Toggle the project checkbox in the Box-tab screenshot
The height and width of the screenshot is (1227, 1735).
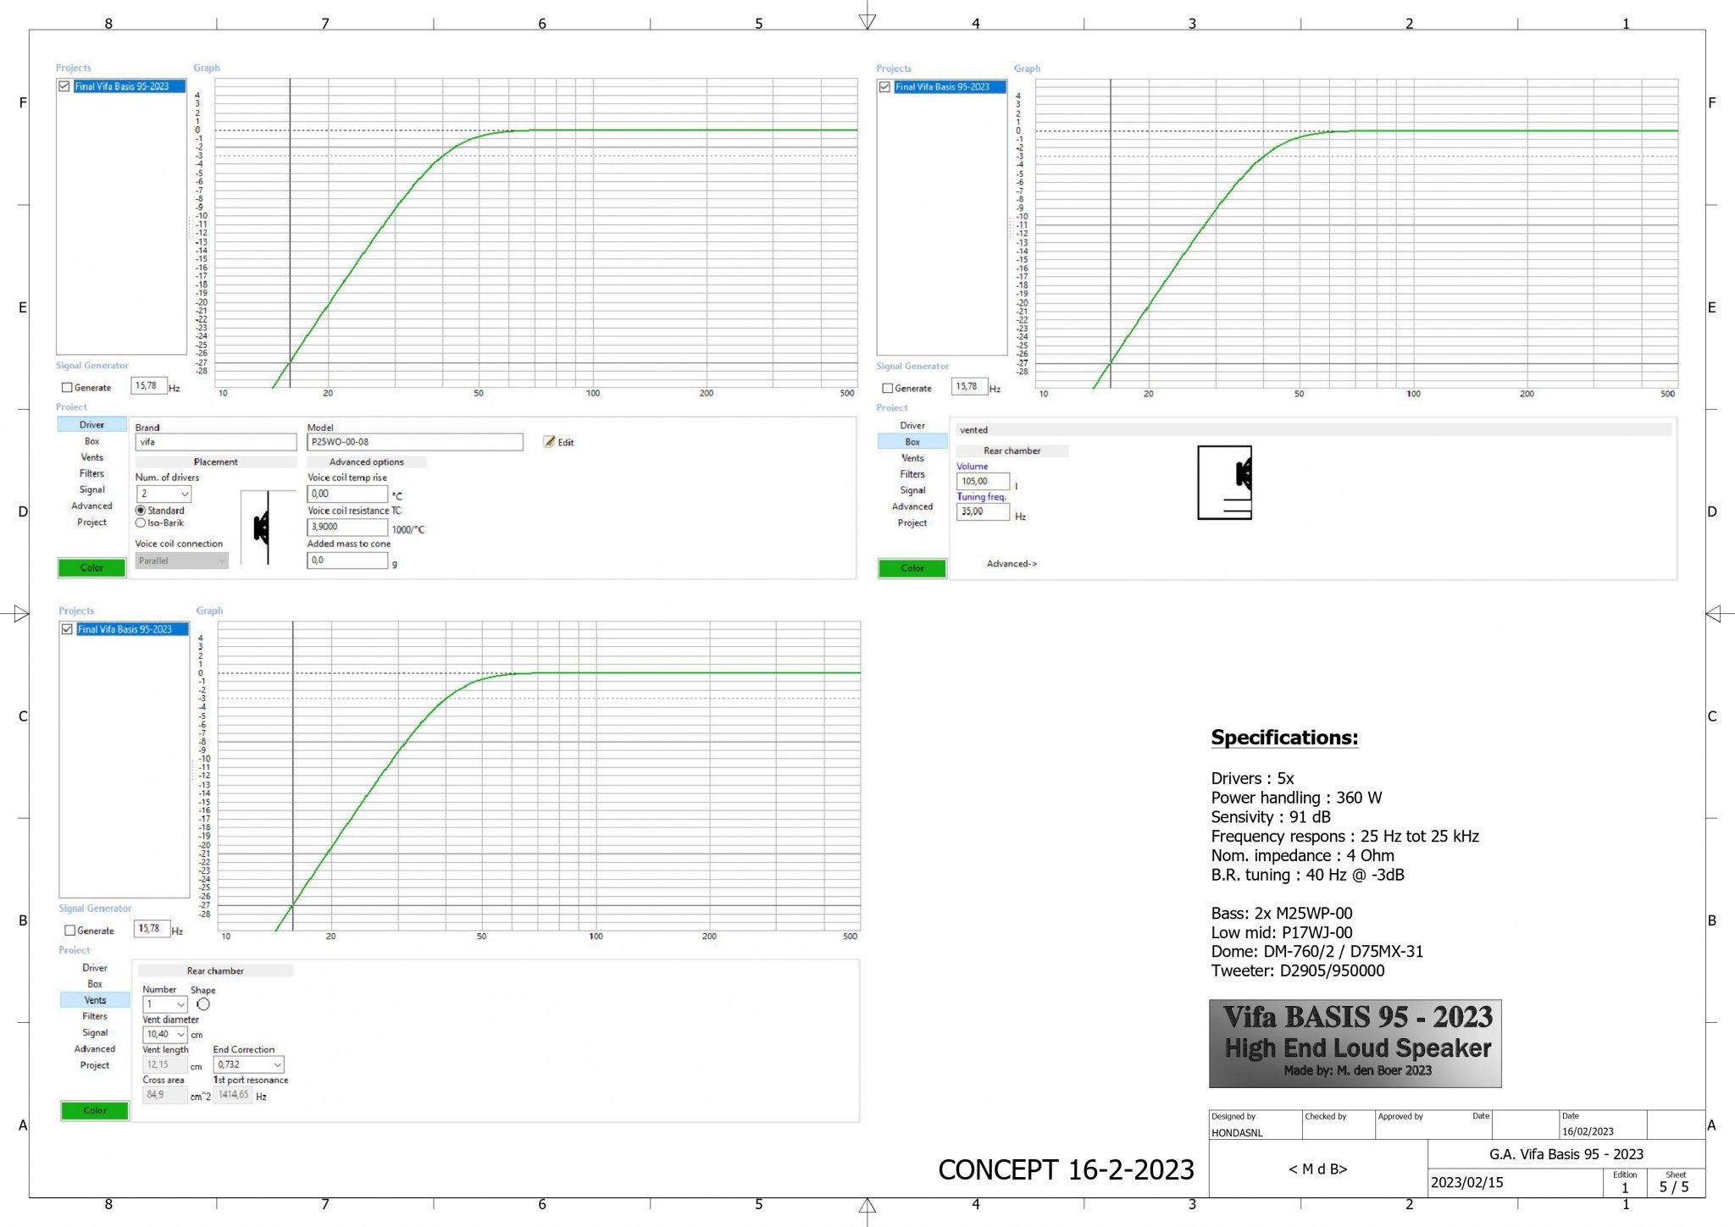pyautogui.click(x=884, y=87)
